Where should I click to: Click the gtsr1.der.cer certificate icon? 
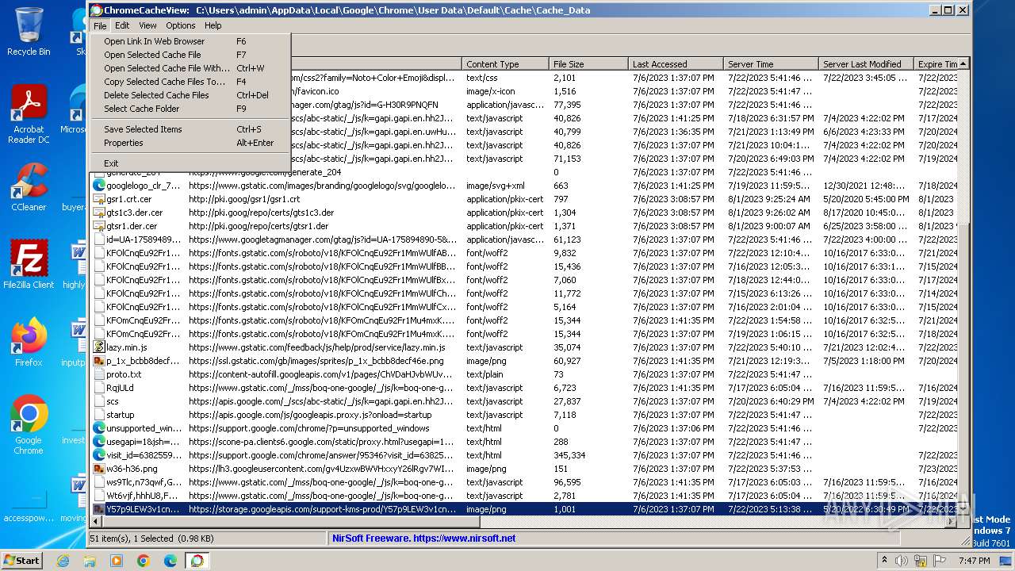click(x=99, y=226)
